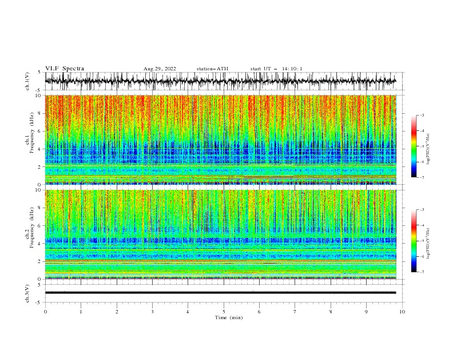Image resolution: width=453 pixels, height=350 pixels.
Task: Click the time axis tick label "7"
Action: click(295, 312)
